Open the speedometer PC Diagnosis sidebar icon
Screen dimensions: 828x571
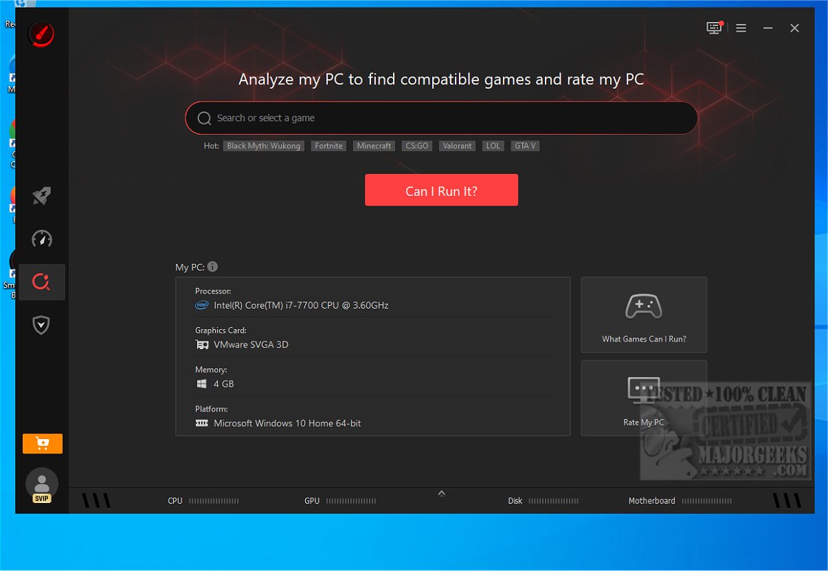(x=42, y=239)
